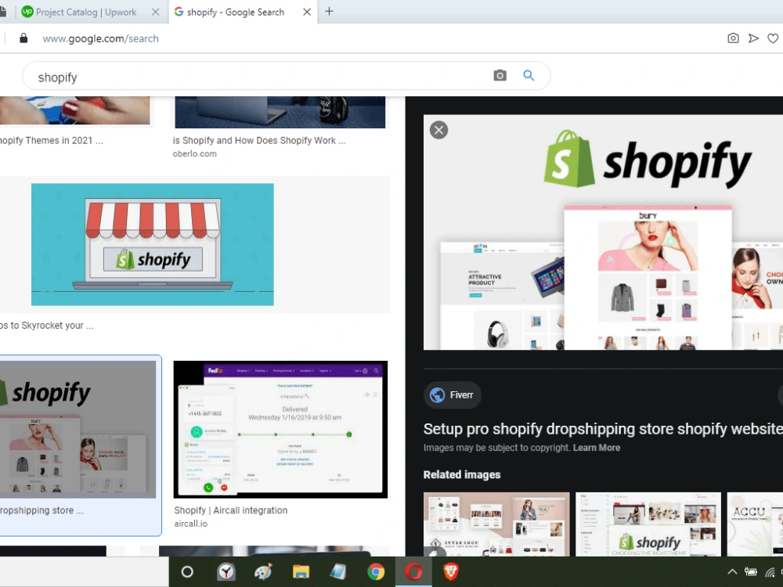
Task: Close the image preview panel
Action: coord(438,130)
